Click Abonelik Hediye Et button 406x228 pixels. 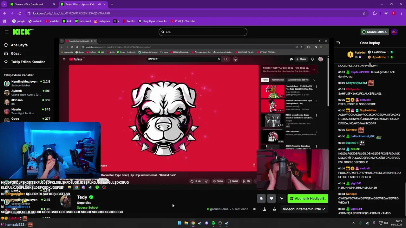(x=308, y=199)
